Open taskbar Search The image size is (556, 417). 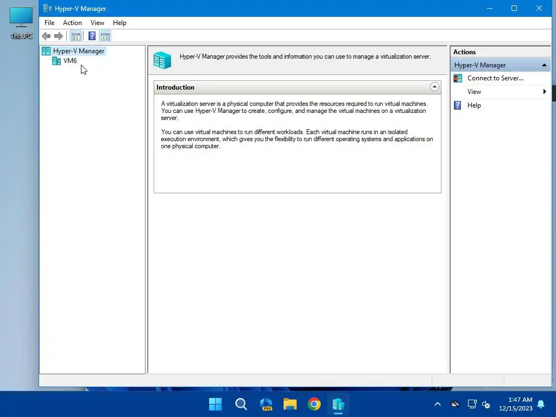(241, 404)
